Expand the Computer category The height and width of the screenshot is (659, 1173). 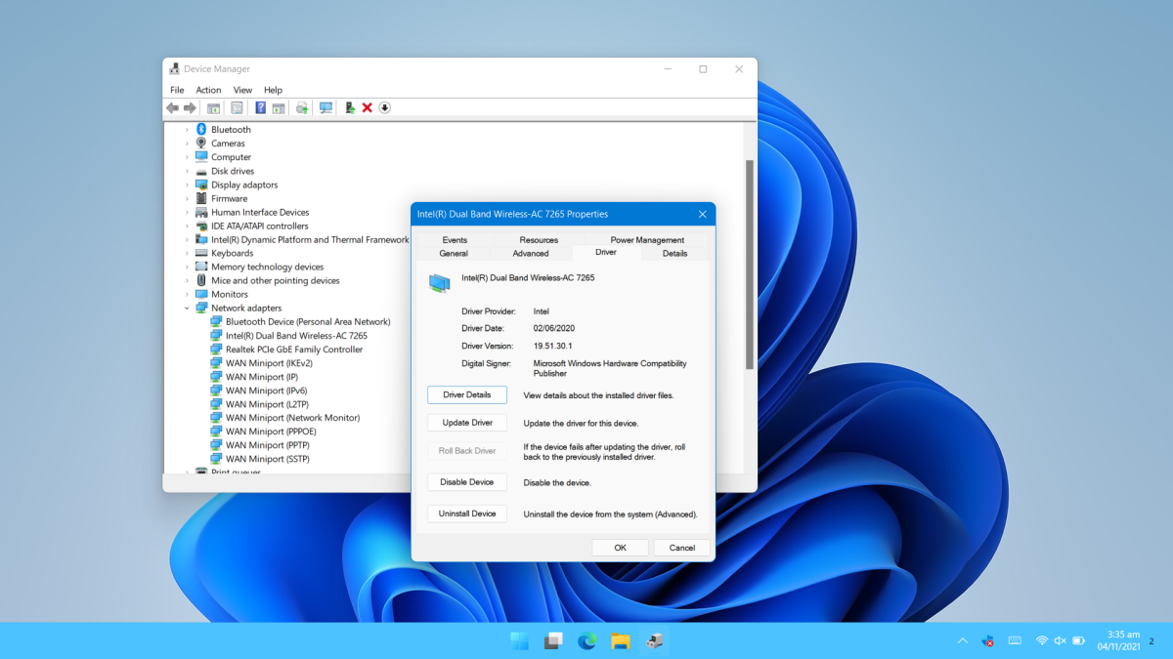coord(187,157)
